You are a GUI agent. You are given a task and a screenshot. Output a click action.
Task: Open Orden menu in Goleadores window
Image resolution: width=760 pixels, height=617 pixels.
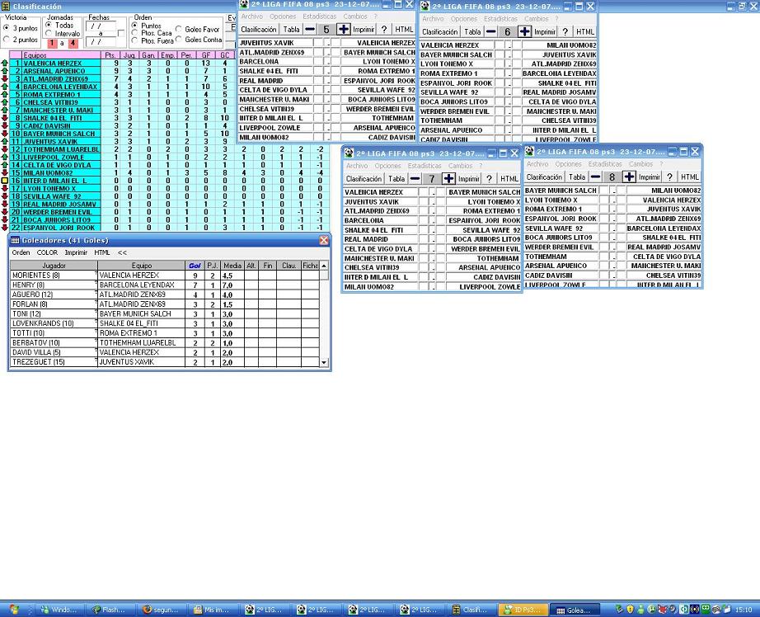(21, 252)
